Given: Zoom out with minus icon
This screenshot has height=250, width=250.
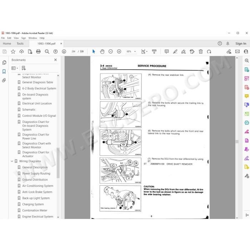Looking at the screenshot, I should click(x=110, y=51).
